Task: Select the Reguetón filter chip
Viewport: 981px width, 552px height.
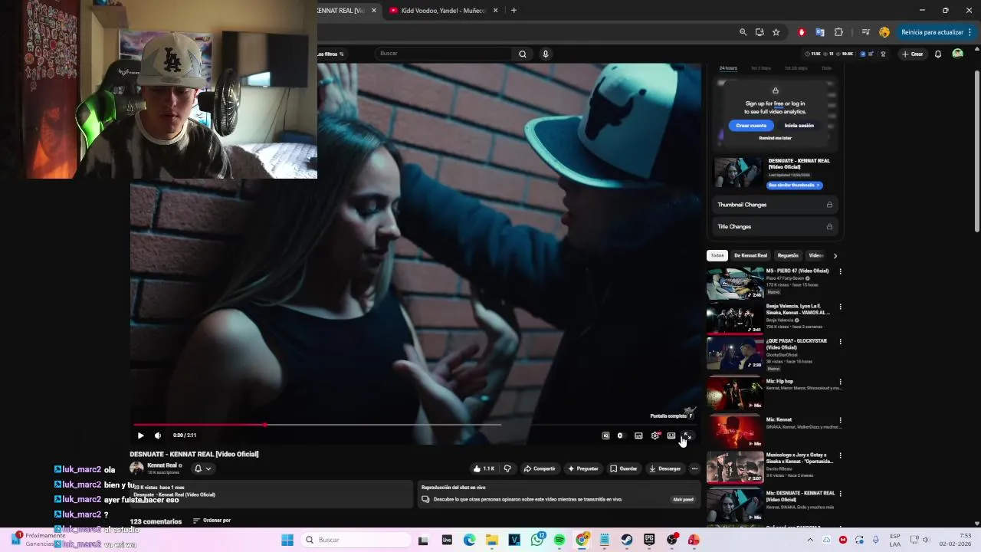Action: coord(788,255)
